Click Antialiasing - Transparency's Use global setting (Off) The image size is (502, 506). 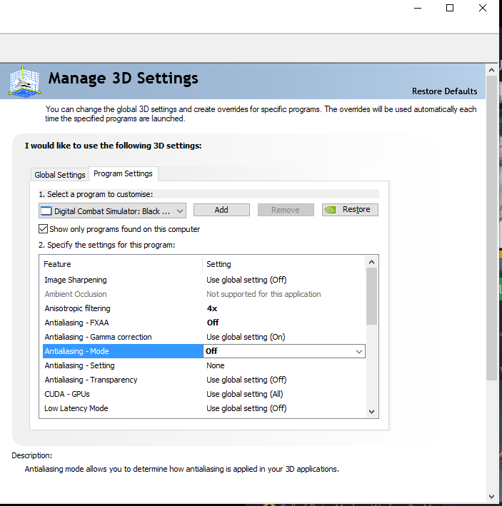point(246,380)
